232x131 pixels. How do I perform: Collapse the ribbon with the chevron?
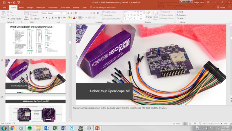(231, 22)
